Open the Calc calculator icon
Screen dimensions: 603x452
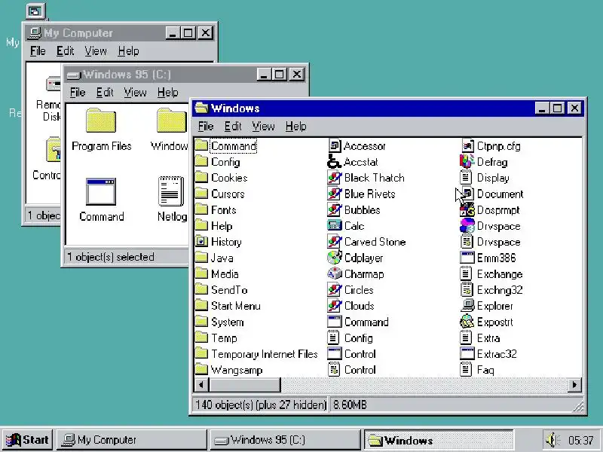click(x=335, y=226)
